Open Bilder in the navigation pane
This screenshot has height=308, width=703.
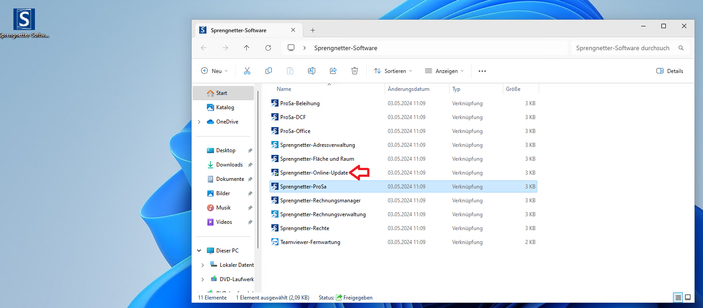[x=223, y=193]
